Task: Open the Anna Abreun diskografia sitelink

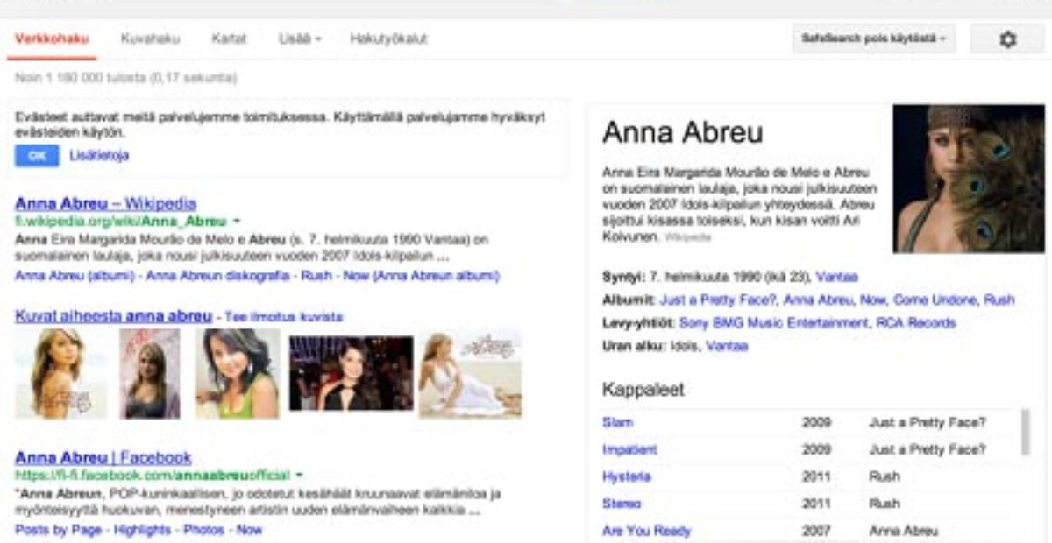Action: [217, 276]
